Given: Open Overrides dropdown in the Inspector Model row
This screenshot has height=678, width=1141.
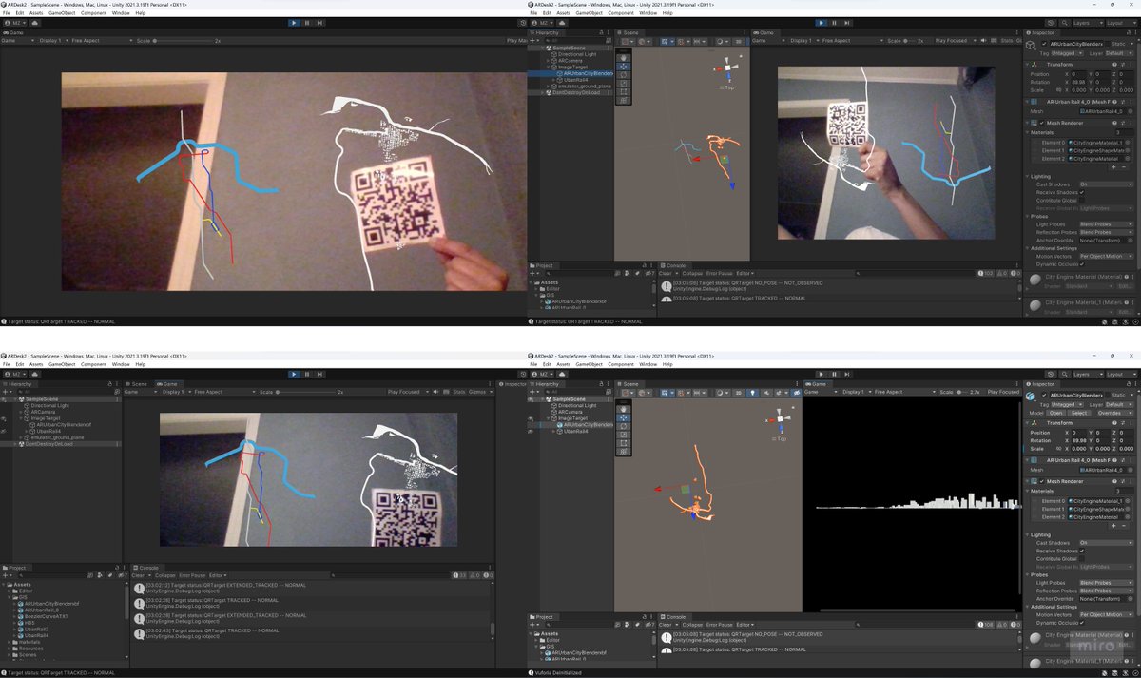Looking at the screenshot, I should [1115, 413].
